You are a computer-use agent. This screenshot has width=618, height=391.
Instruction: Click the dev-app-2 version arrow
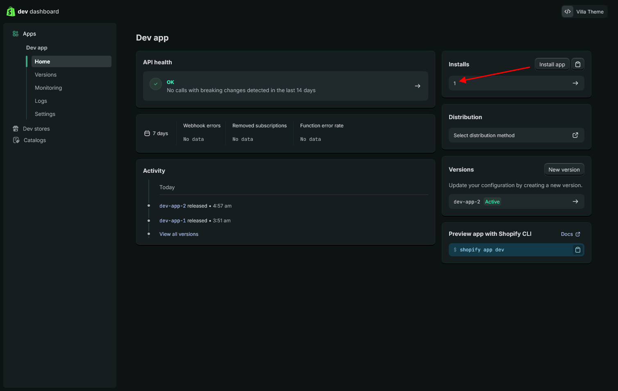pos(575,201)
